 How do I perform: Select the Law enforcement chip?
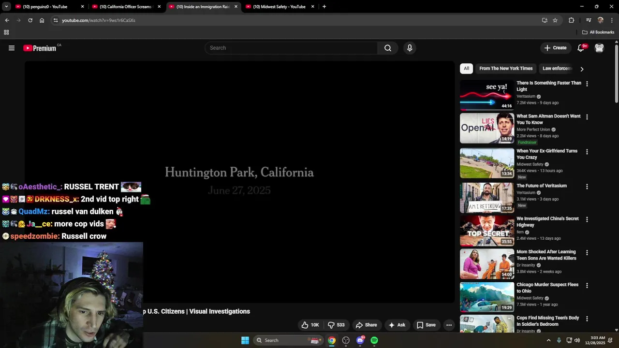click(x=557, y=68)
